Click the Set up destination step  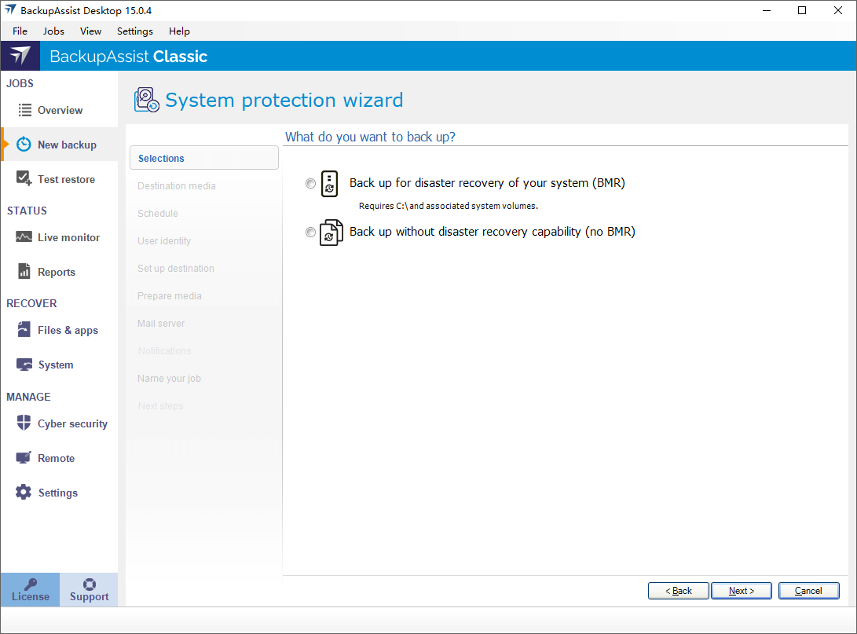click(175, 269)
